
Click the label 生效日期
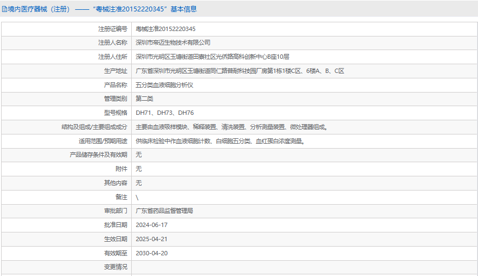click(x=115, y=239)
